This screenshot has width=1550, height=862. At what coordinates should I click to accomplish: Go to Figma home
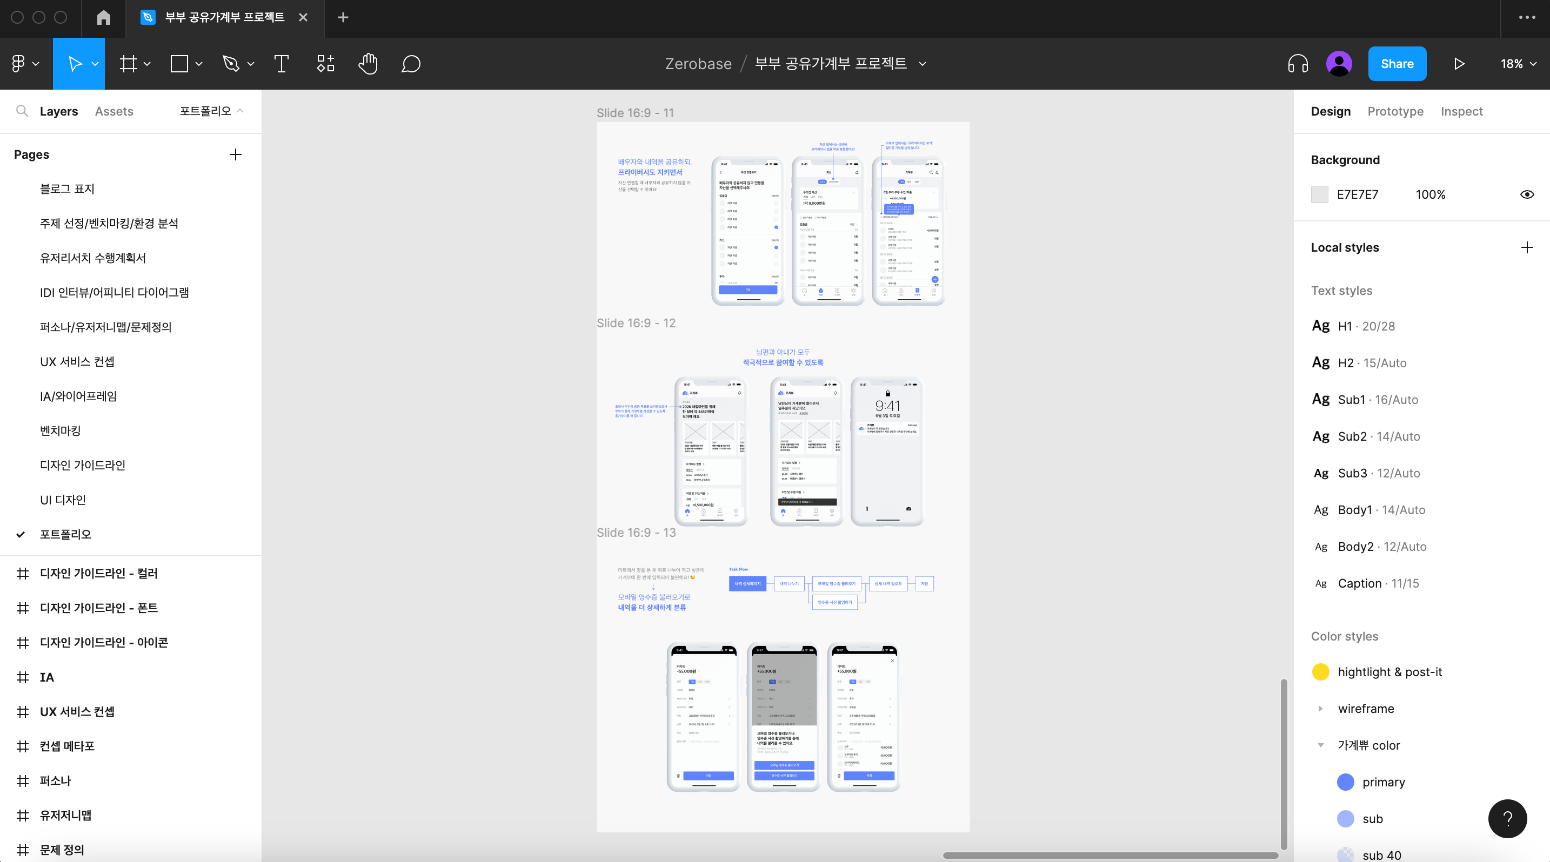103,17
